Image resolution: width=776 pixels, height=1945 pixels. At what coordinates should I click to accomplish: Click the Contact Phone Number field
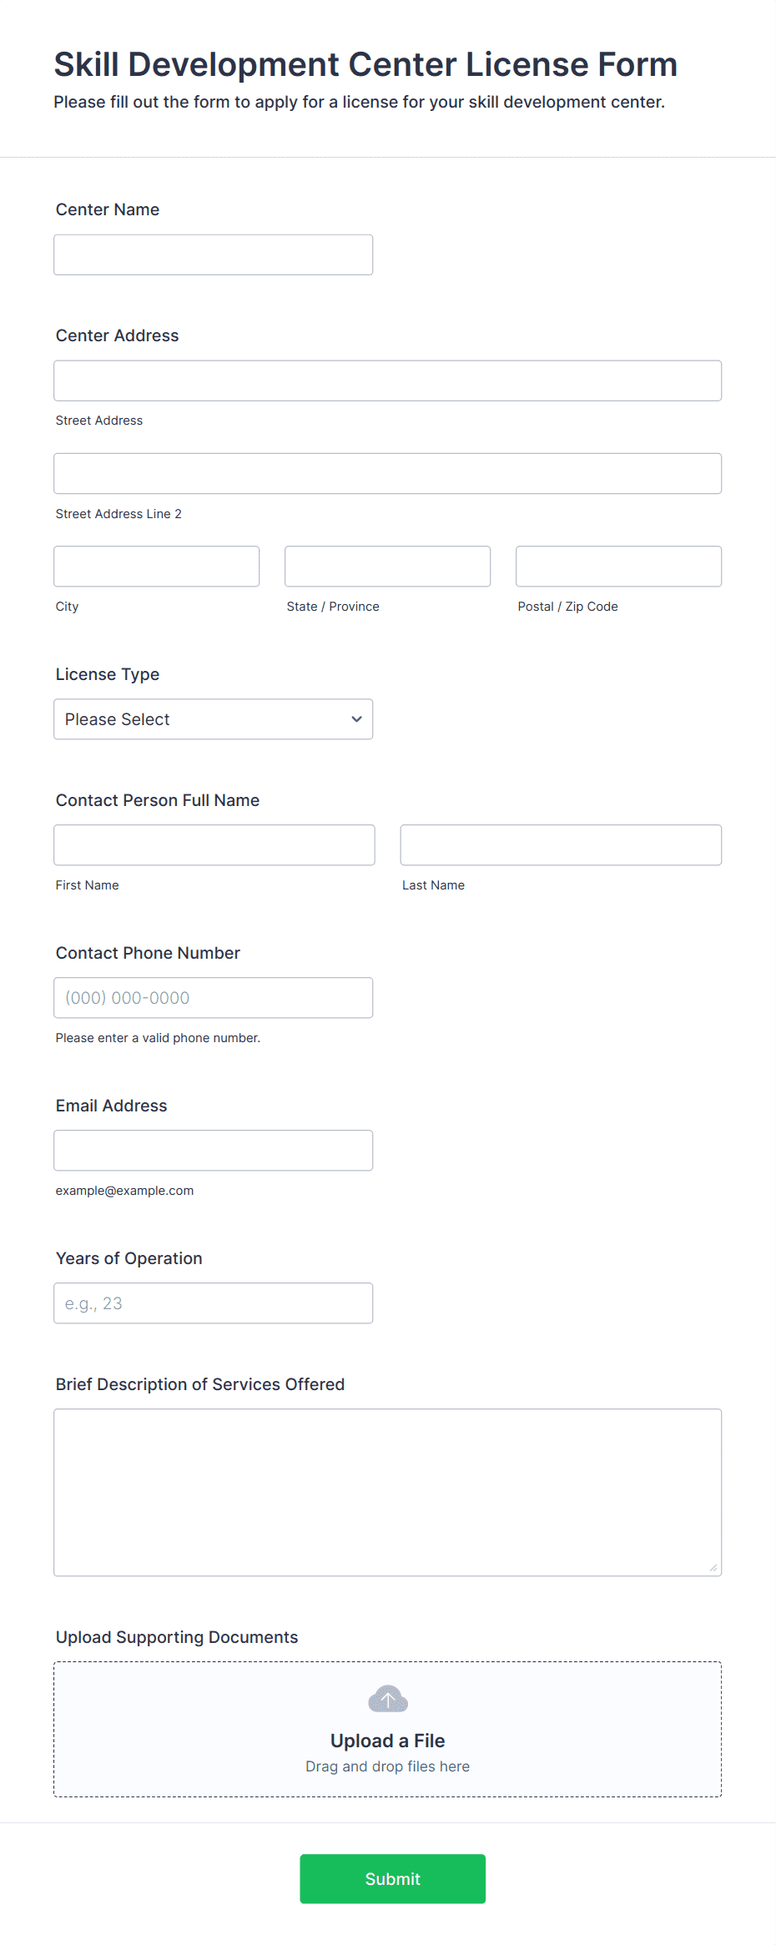(214, 998)
